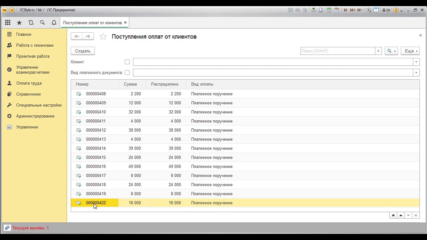Open the About information icon

coord(396,10)
